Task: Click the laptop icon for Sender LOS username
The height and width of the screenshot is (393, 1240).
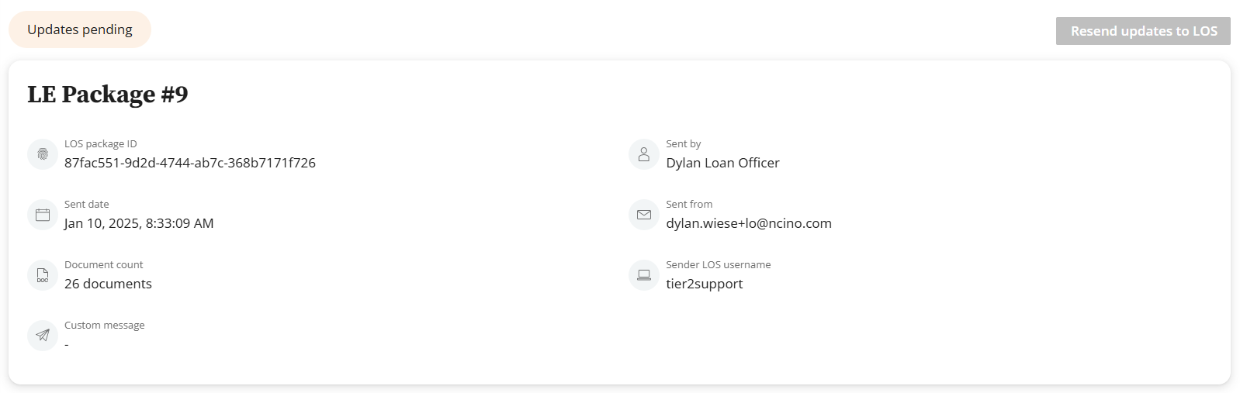Action: click(x=644, y=275)
